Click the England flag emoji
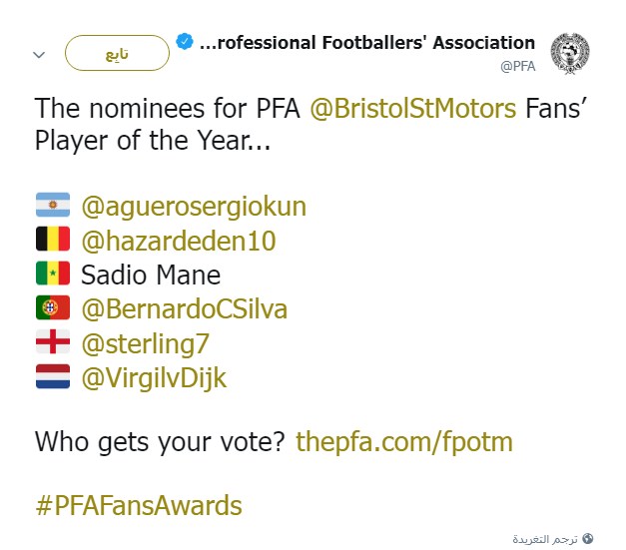 52,343
